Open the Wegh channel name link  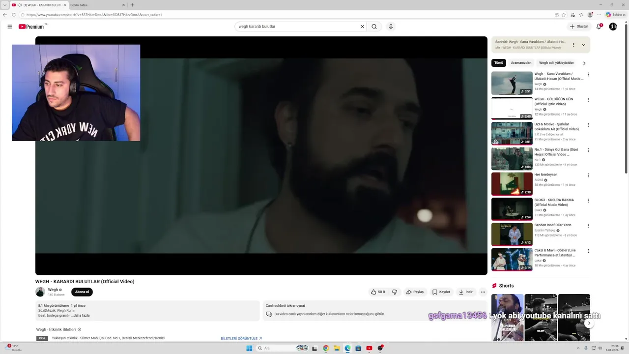[53, 290]
